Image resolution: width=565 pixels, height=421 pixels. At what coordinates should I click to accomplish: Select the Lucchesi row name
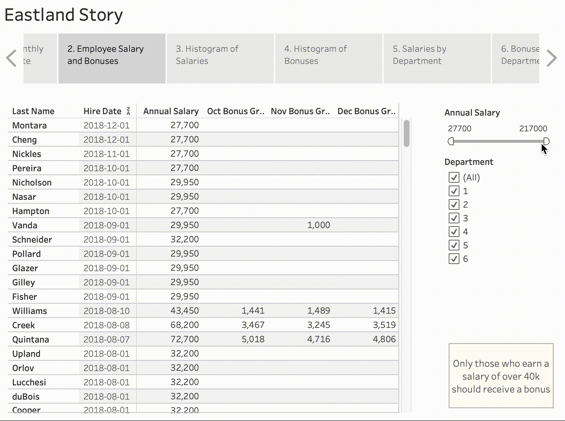[x=29, y=382]
